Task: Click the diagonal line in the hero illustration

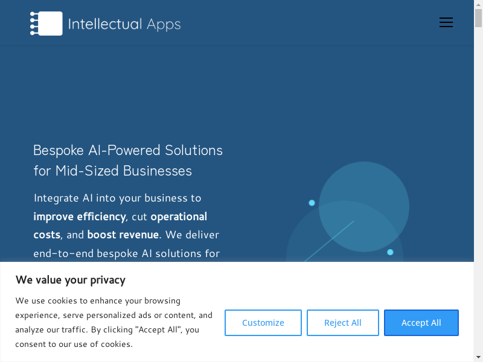Action: tap(329, 241)
